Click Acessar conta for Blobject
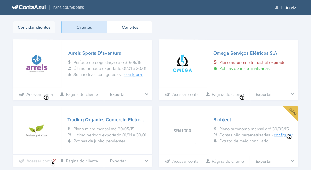This screenshot has height=170, width=311. (x=182, y=161)
